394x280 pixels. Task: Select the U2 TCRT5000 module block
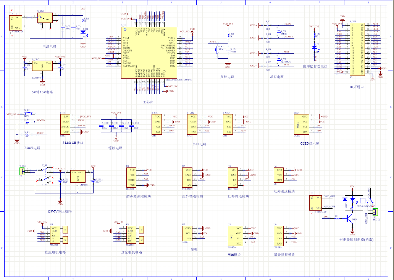point(187,177)
